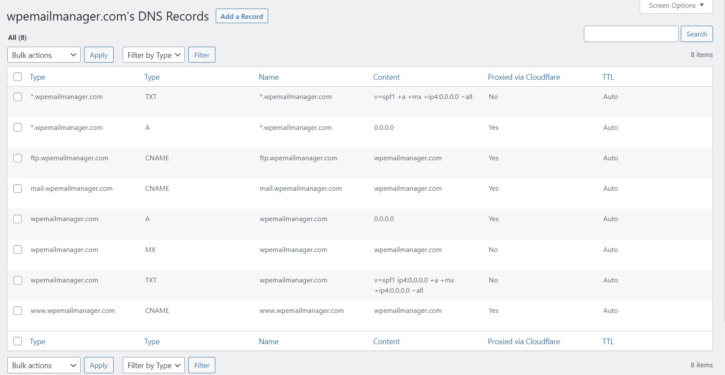
Task: Click the second Type column label in footer
Action: pos(152,342)
